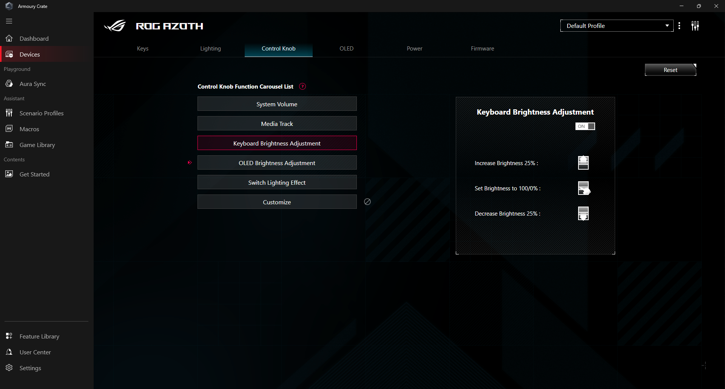Screen dimensions: 725x389
Task: Select Keyboard Brightness Adjustment list item
Action: pos(277,143)
